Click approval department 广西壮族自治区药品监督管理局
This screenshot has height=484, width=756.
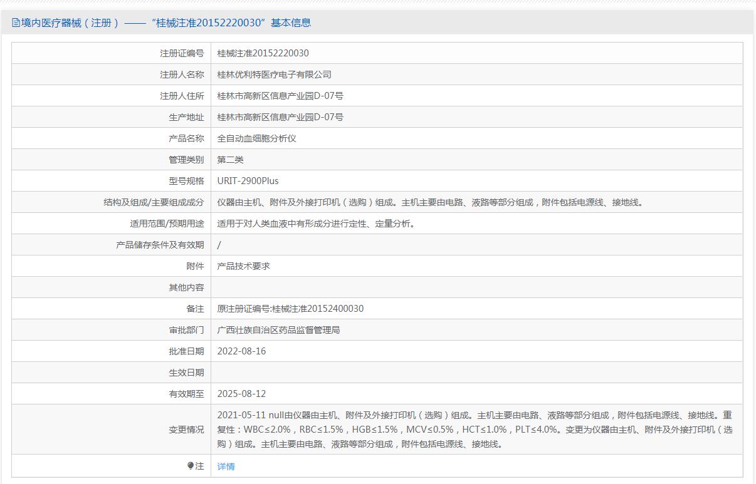(278, 330)
